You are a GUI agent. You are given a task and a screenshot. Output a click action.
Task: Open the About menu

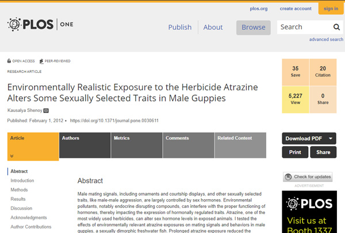tap(213, 27)
